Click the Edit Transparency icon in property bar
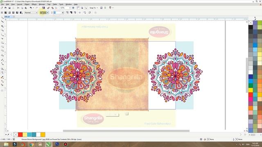The image size is (262, 147). (90, 13)
